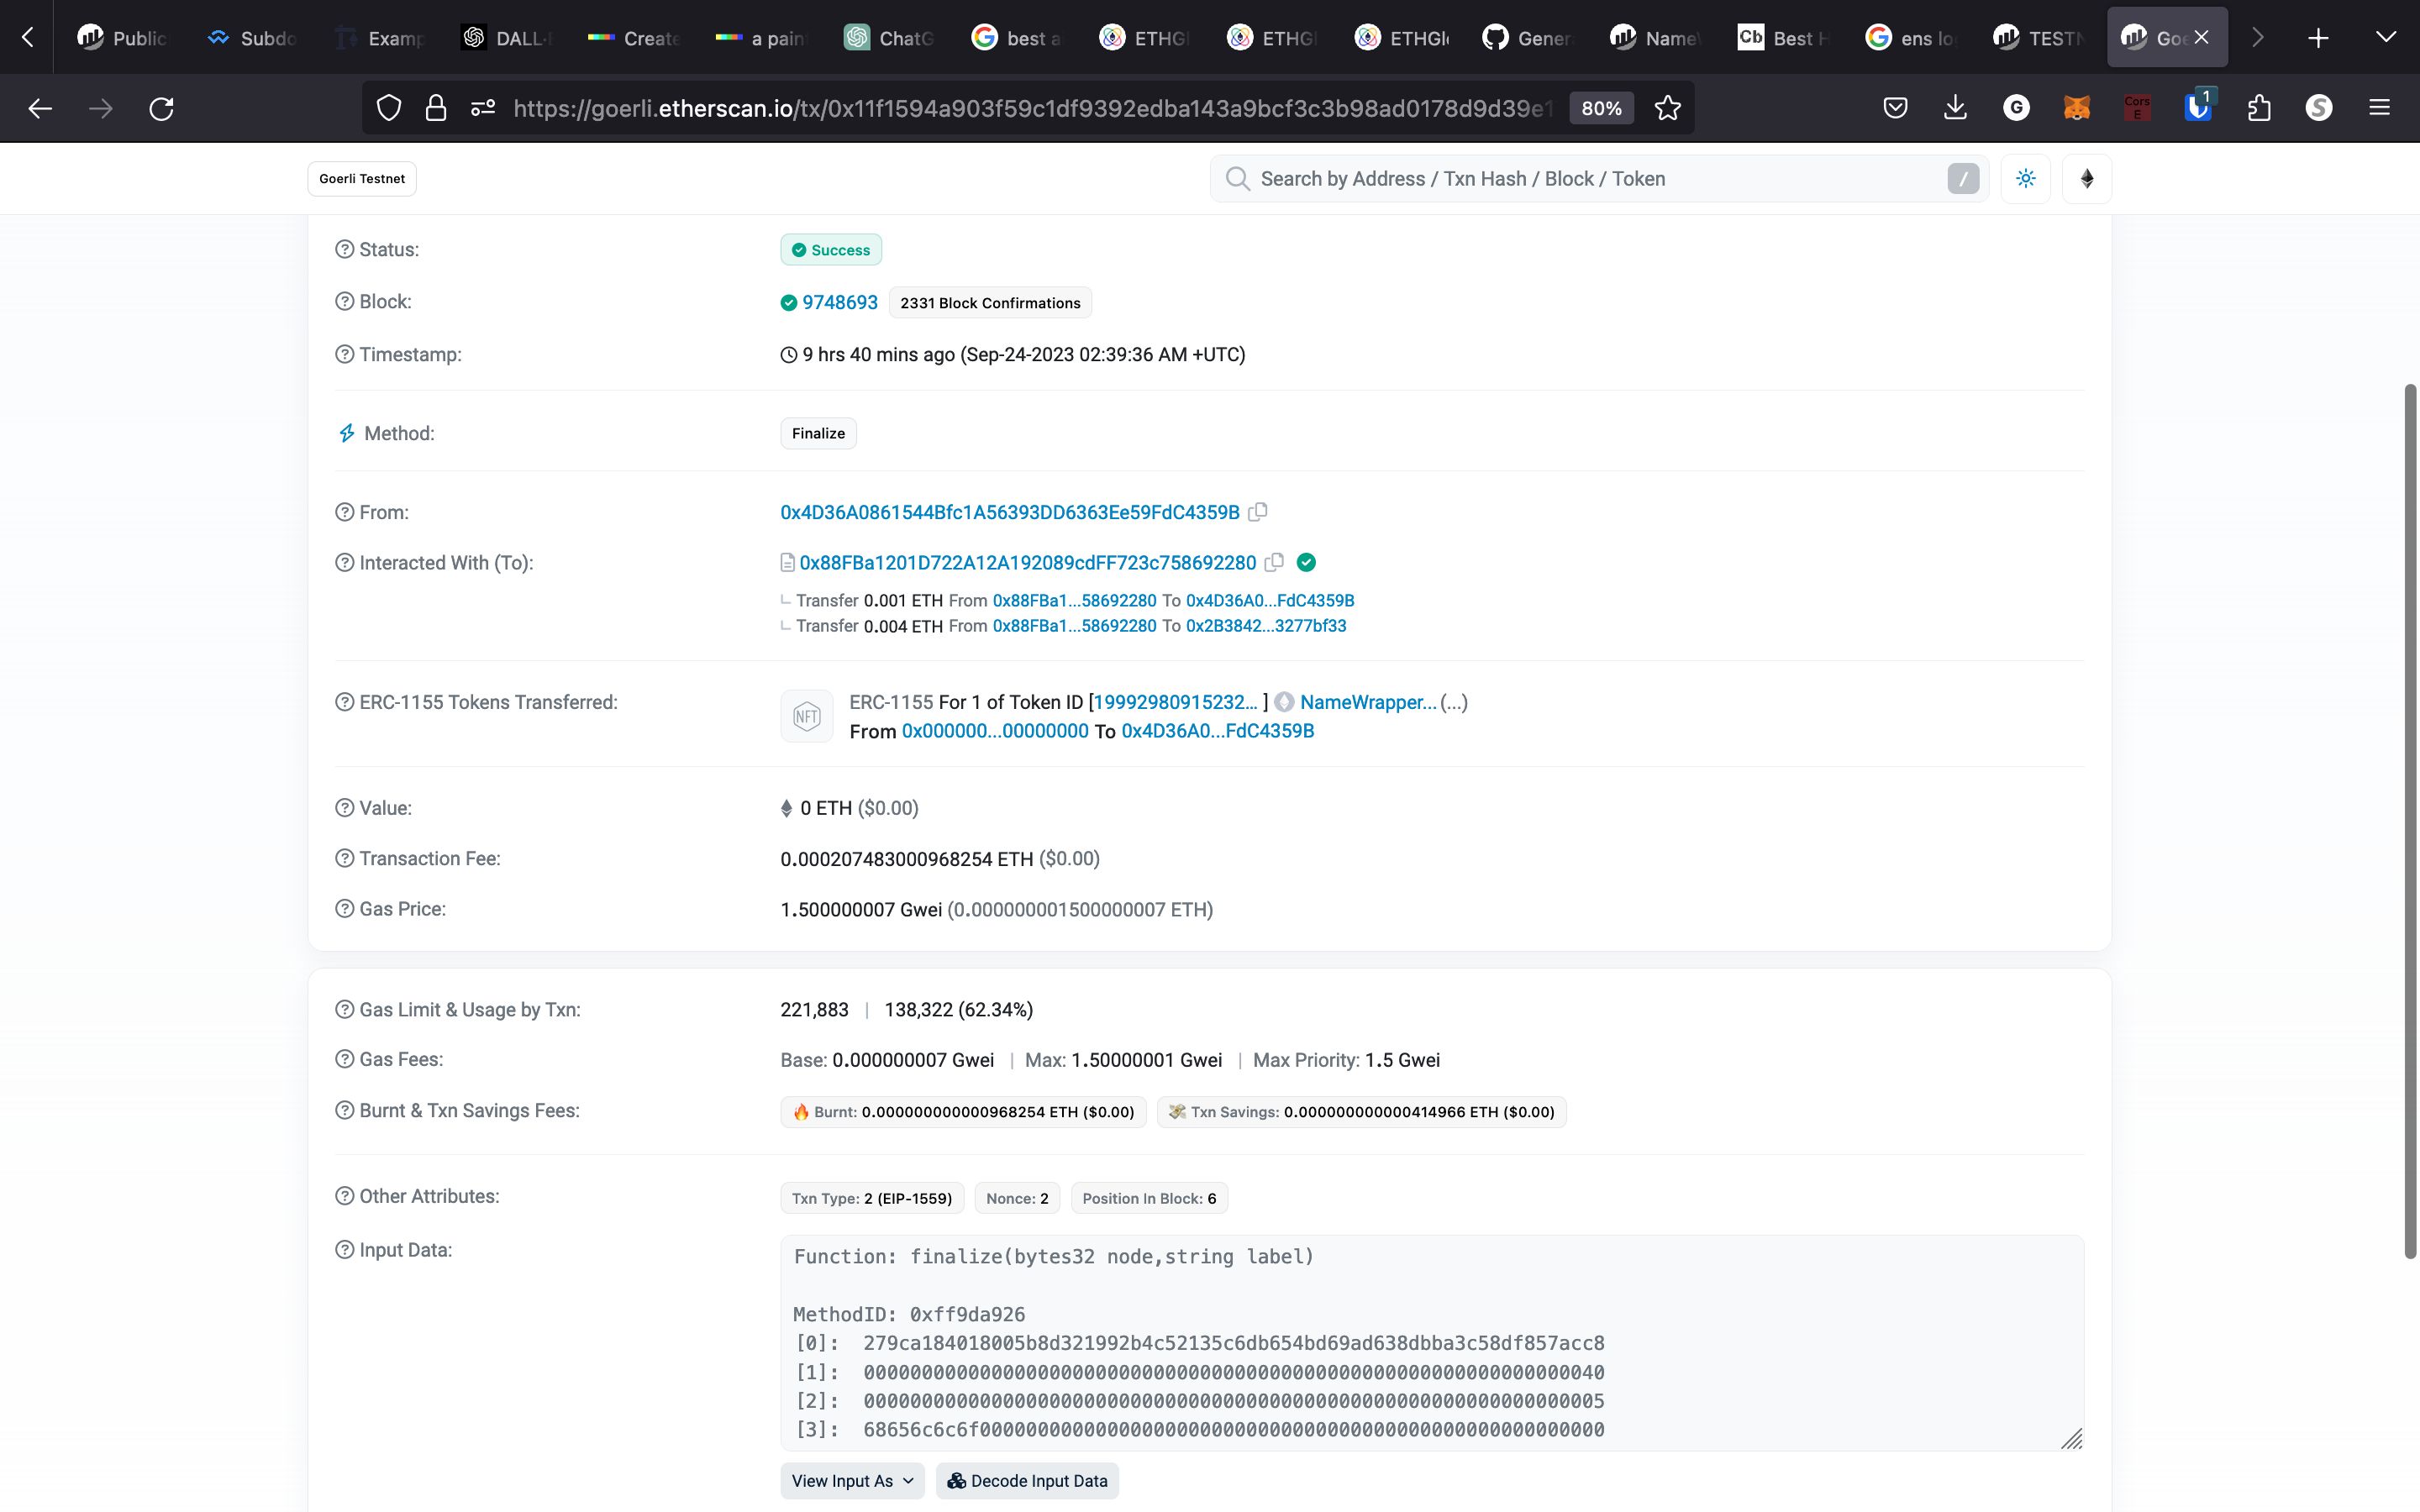This screenshot has height=1512, width=2420.
Task: Click the Success status badge
Action: tap(831, 250)
